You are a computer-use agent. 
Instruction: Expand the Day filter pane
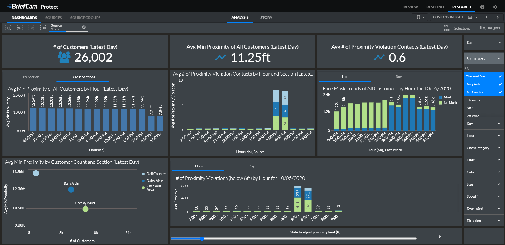point(484,124)
